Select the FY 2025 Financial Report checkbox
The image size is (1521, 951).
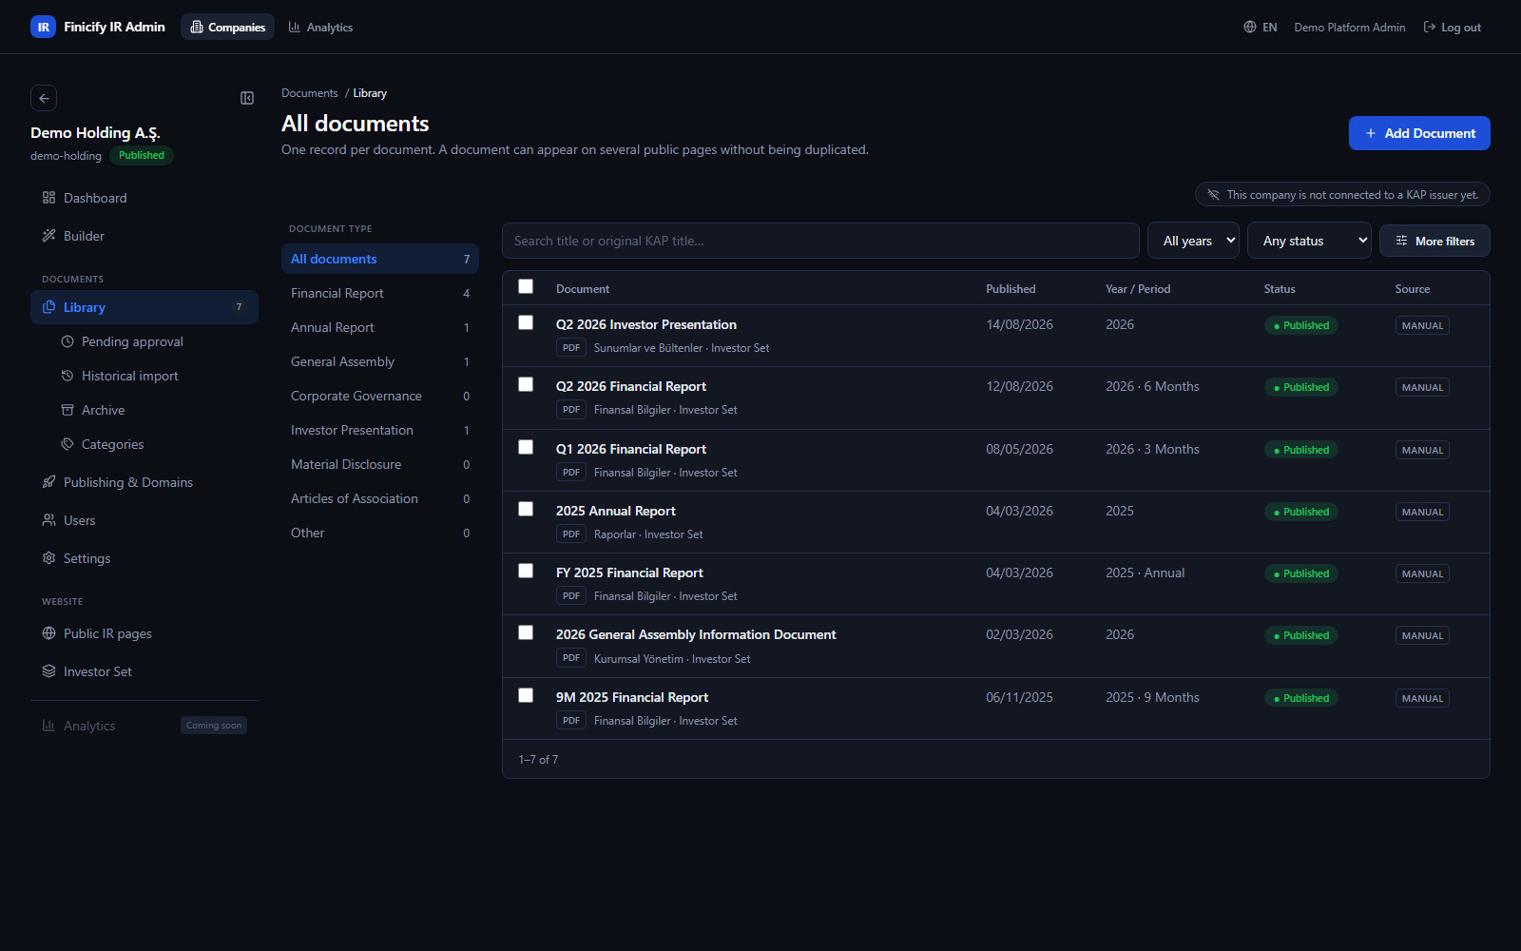click(526, 571)
